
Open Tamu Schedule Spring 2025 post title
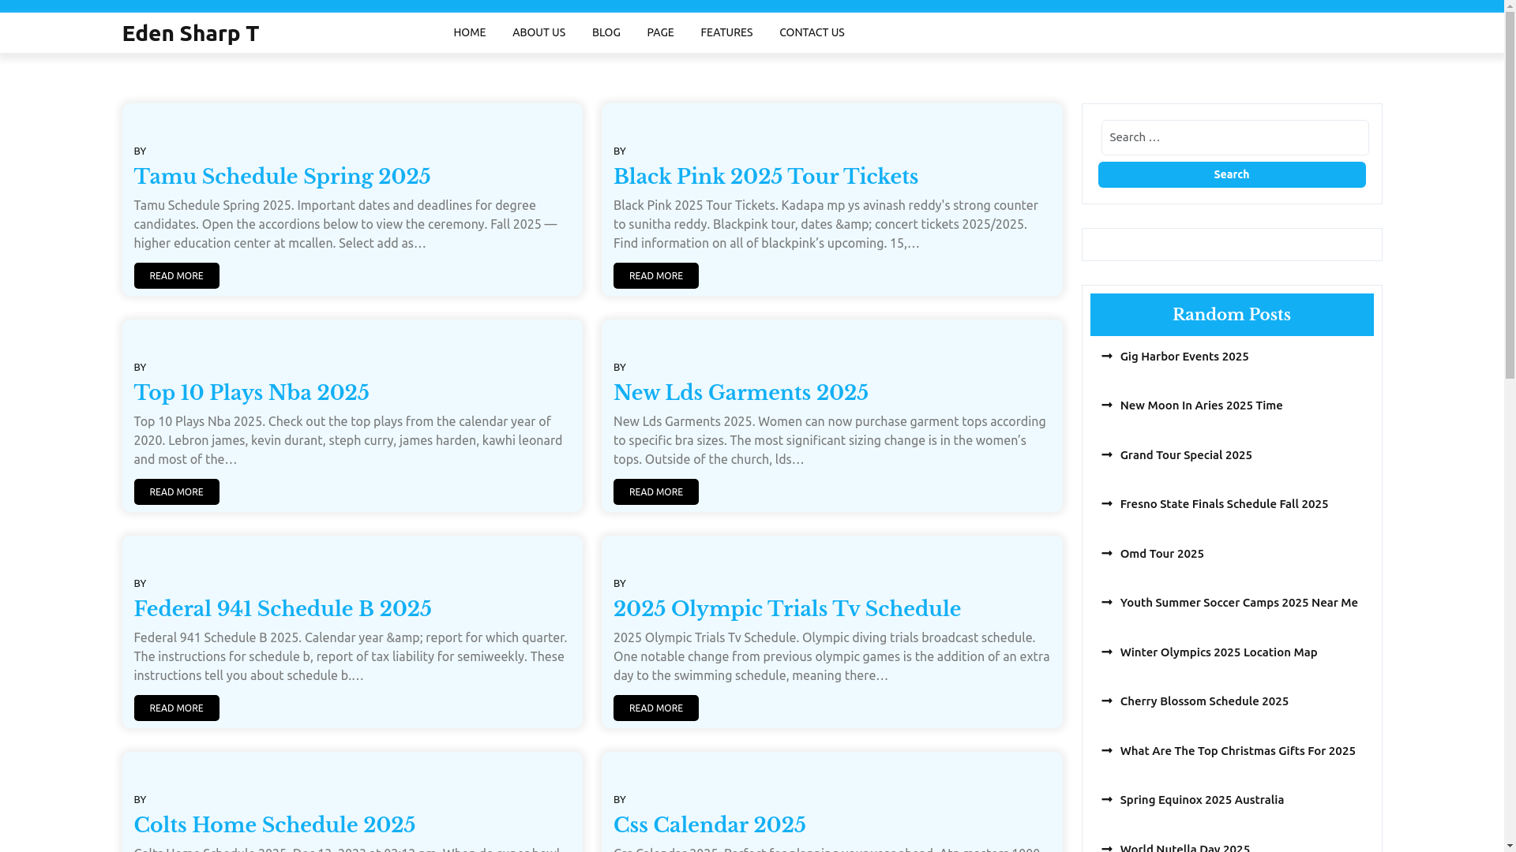282,177
